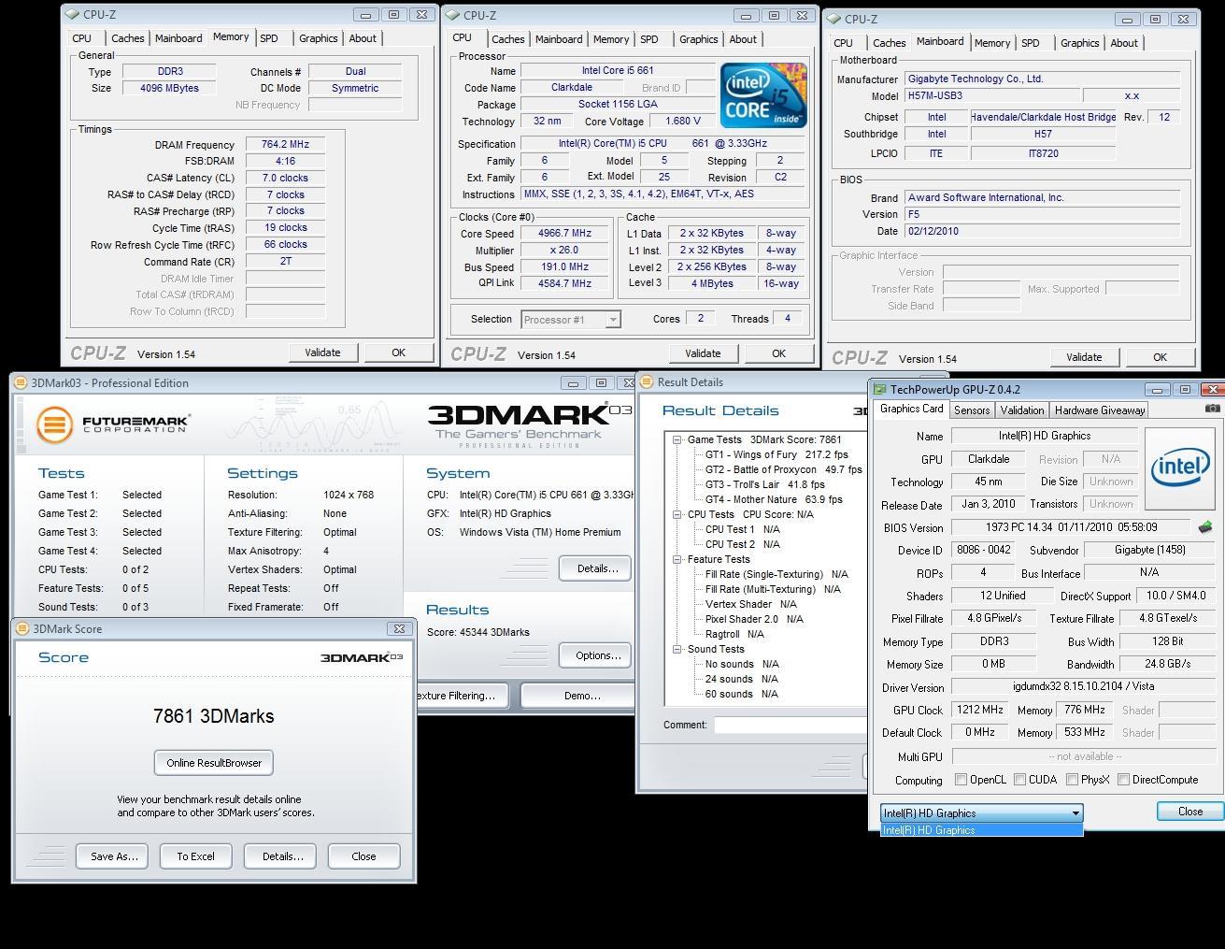1225x949 pixels.
Task: Click Details... in the 3DMark Score dialog
Action: pos(282,856)
